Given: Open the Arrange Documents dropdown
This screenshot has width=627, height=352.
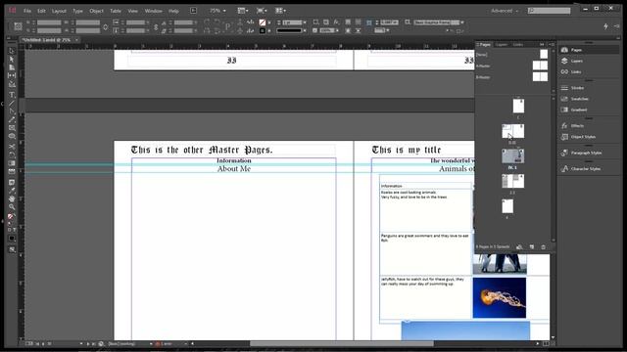Looking at the screenshot, I should (281, 11).
